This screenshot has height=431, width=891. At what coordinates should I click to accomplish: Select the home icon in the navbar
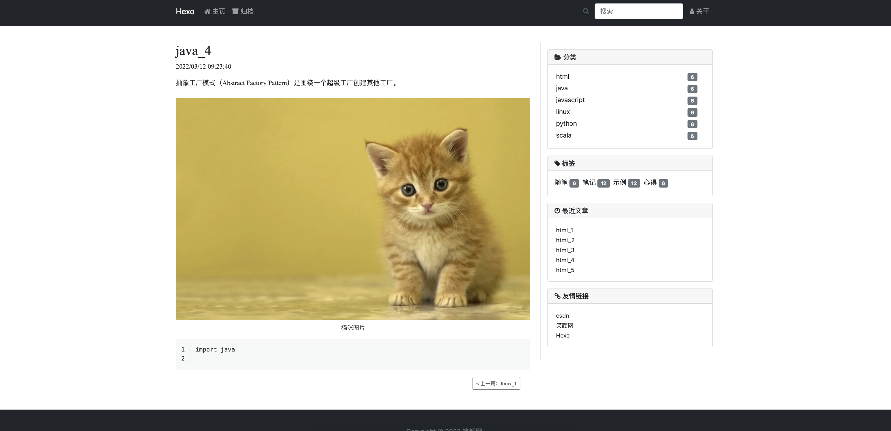tap(208, 11)
